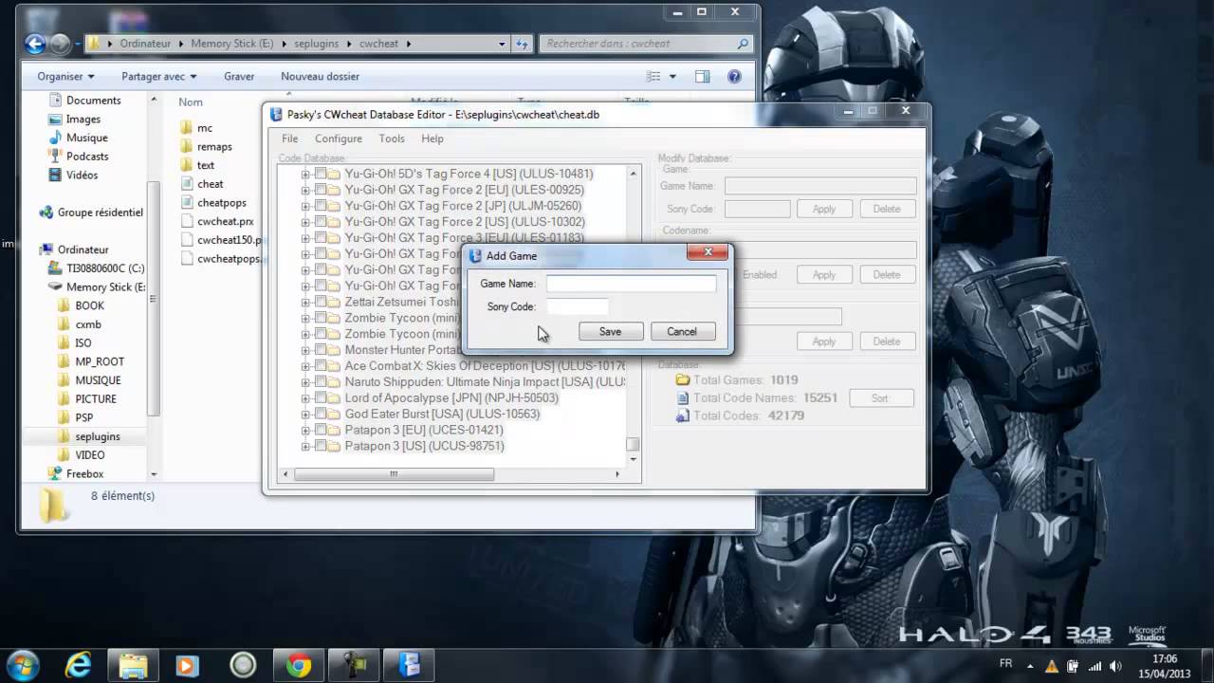Open Google Chrome from the taskbar

pos(299,665)
